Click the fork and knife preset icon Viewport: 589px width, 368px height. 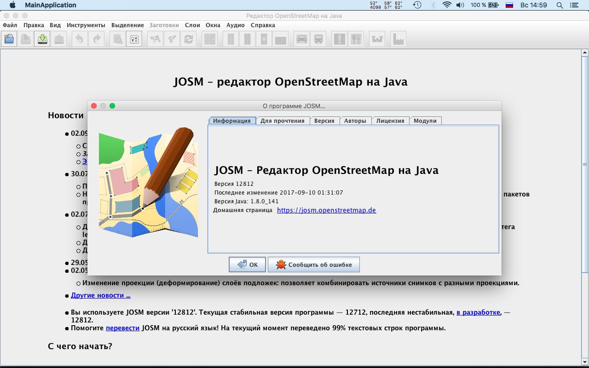(356, 39)
